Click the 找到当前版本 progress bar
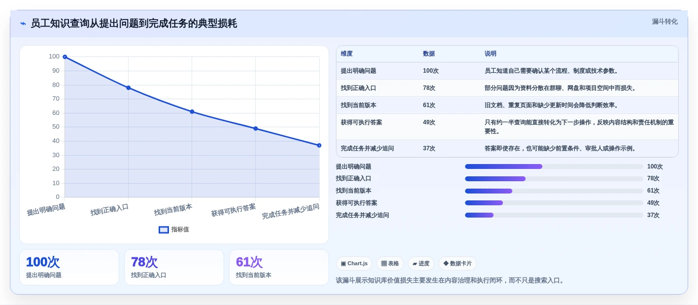Viewport: 698px width, 305px height. (x=554, y=191)
